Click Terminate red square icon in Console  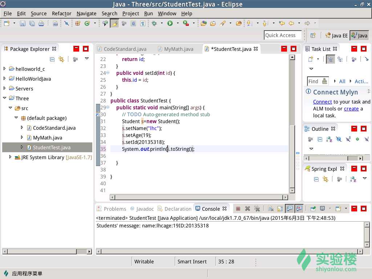point(238,209)
